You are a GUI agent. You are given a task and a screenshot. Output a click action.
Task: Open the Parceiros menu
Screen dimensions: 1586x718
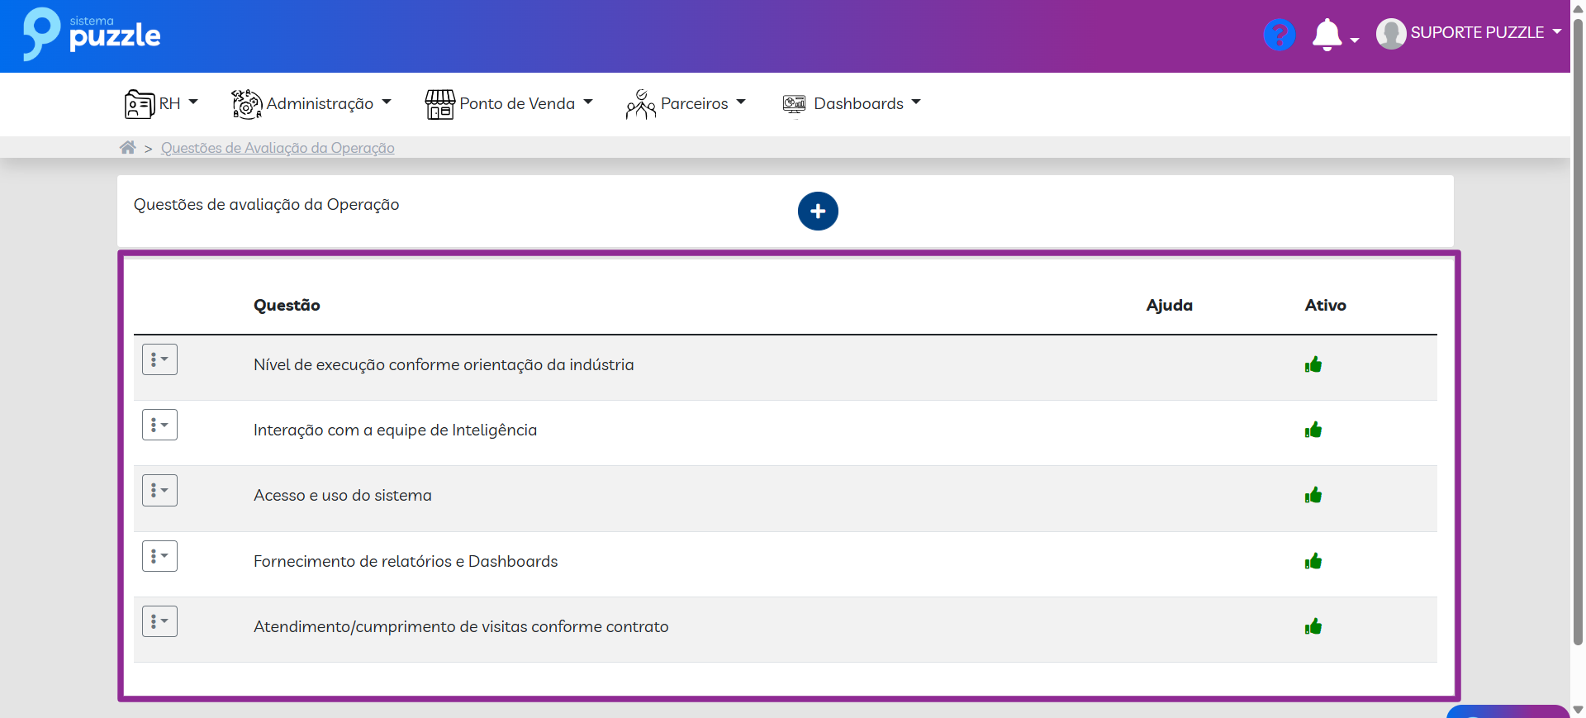pos(694,104)
